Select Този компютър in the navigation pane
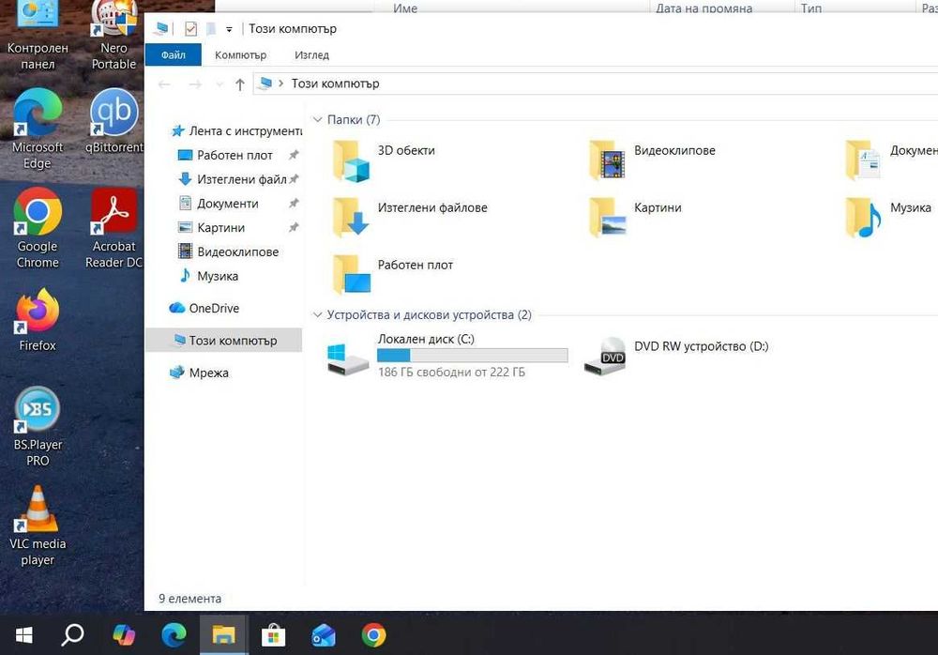The width and height of the screenshot is (938, 655). tap(224, 341)
